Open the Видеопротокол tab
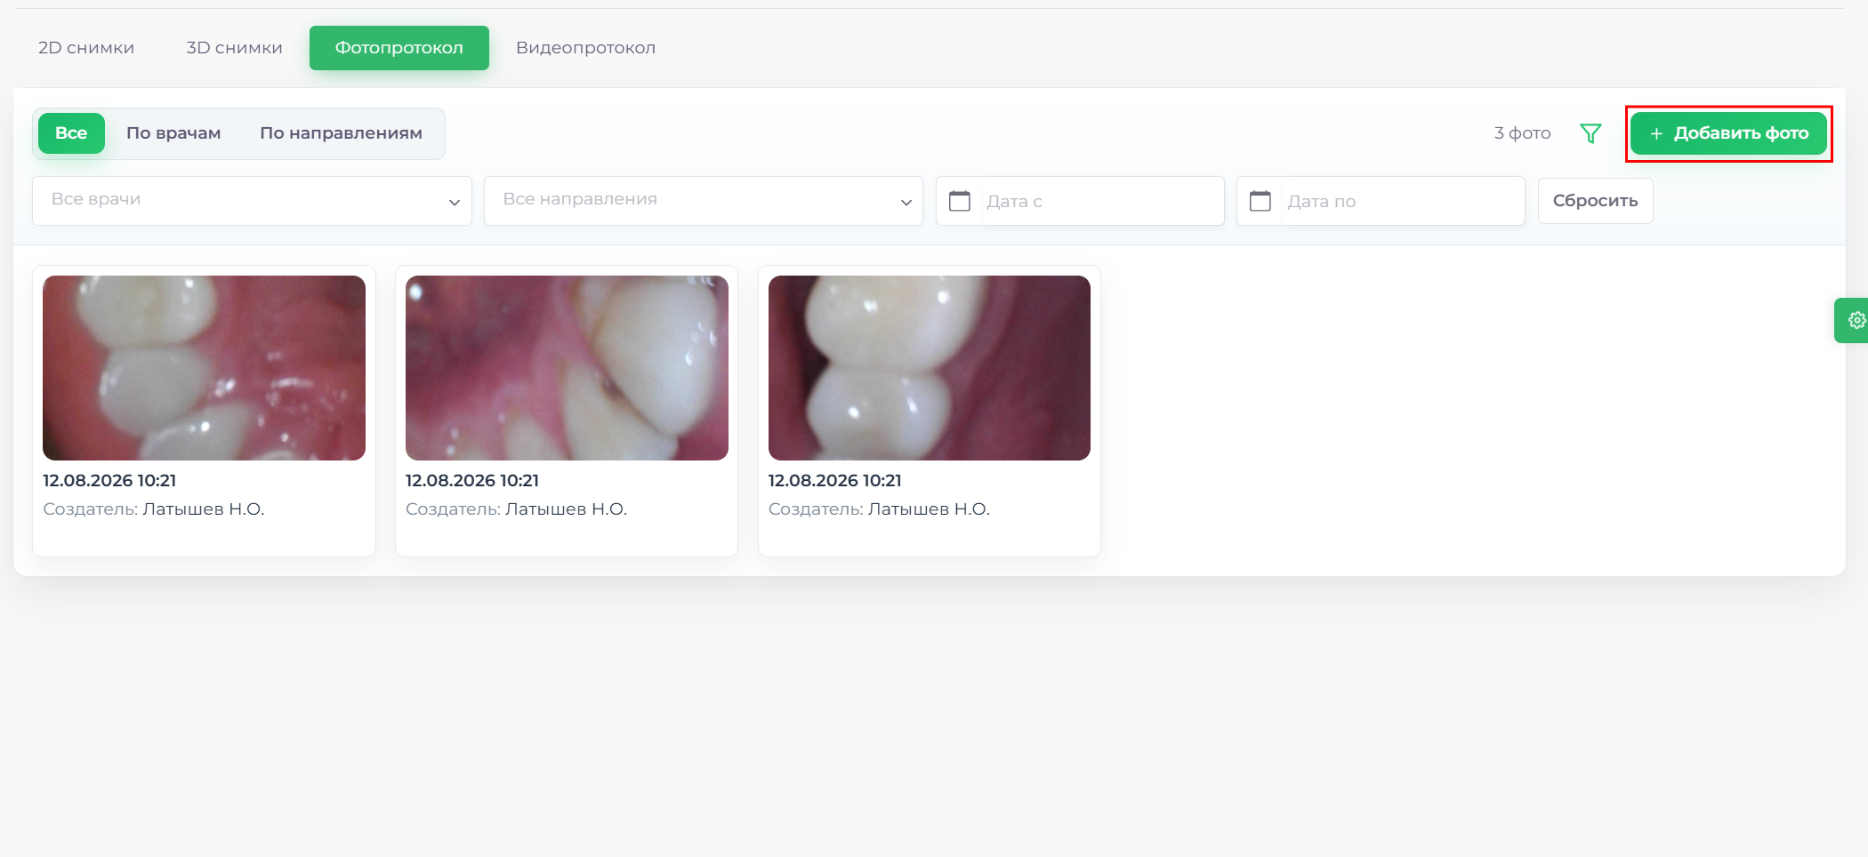The image size is (1868, 857). [x=586, y=48]
